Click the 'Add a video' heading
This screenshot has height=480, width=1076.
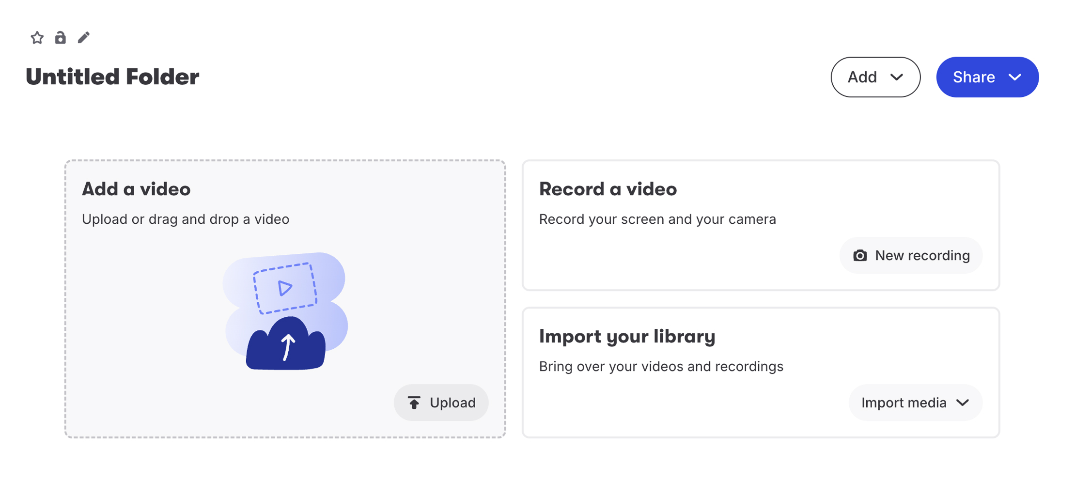(x=136, y=189)
